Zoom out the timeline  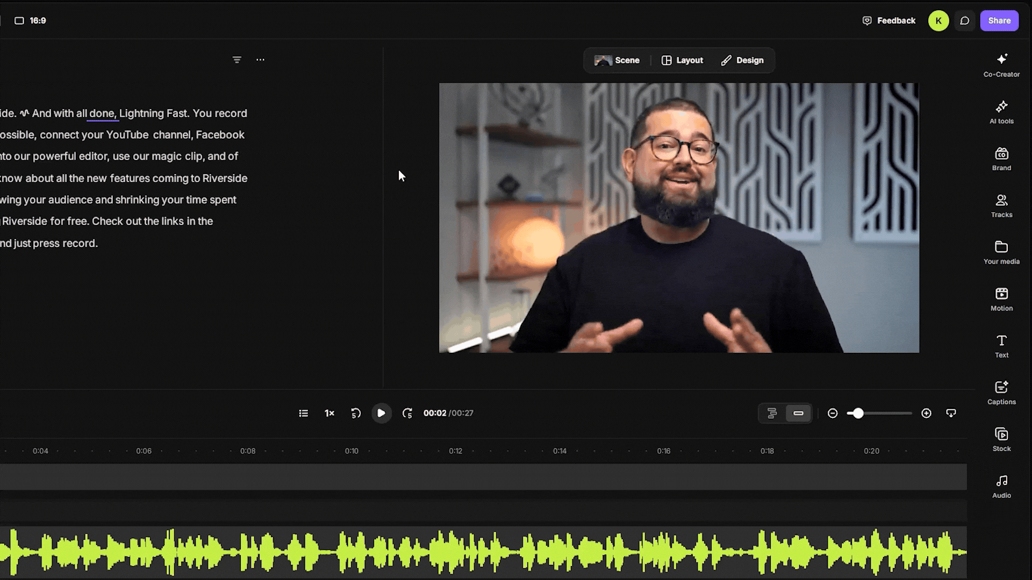(x=833, y=413)
